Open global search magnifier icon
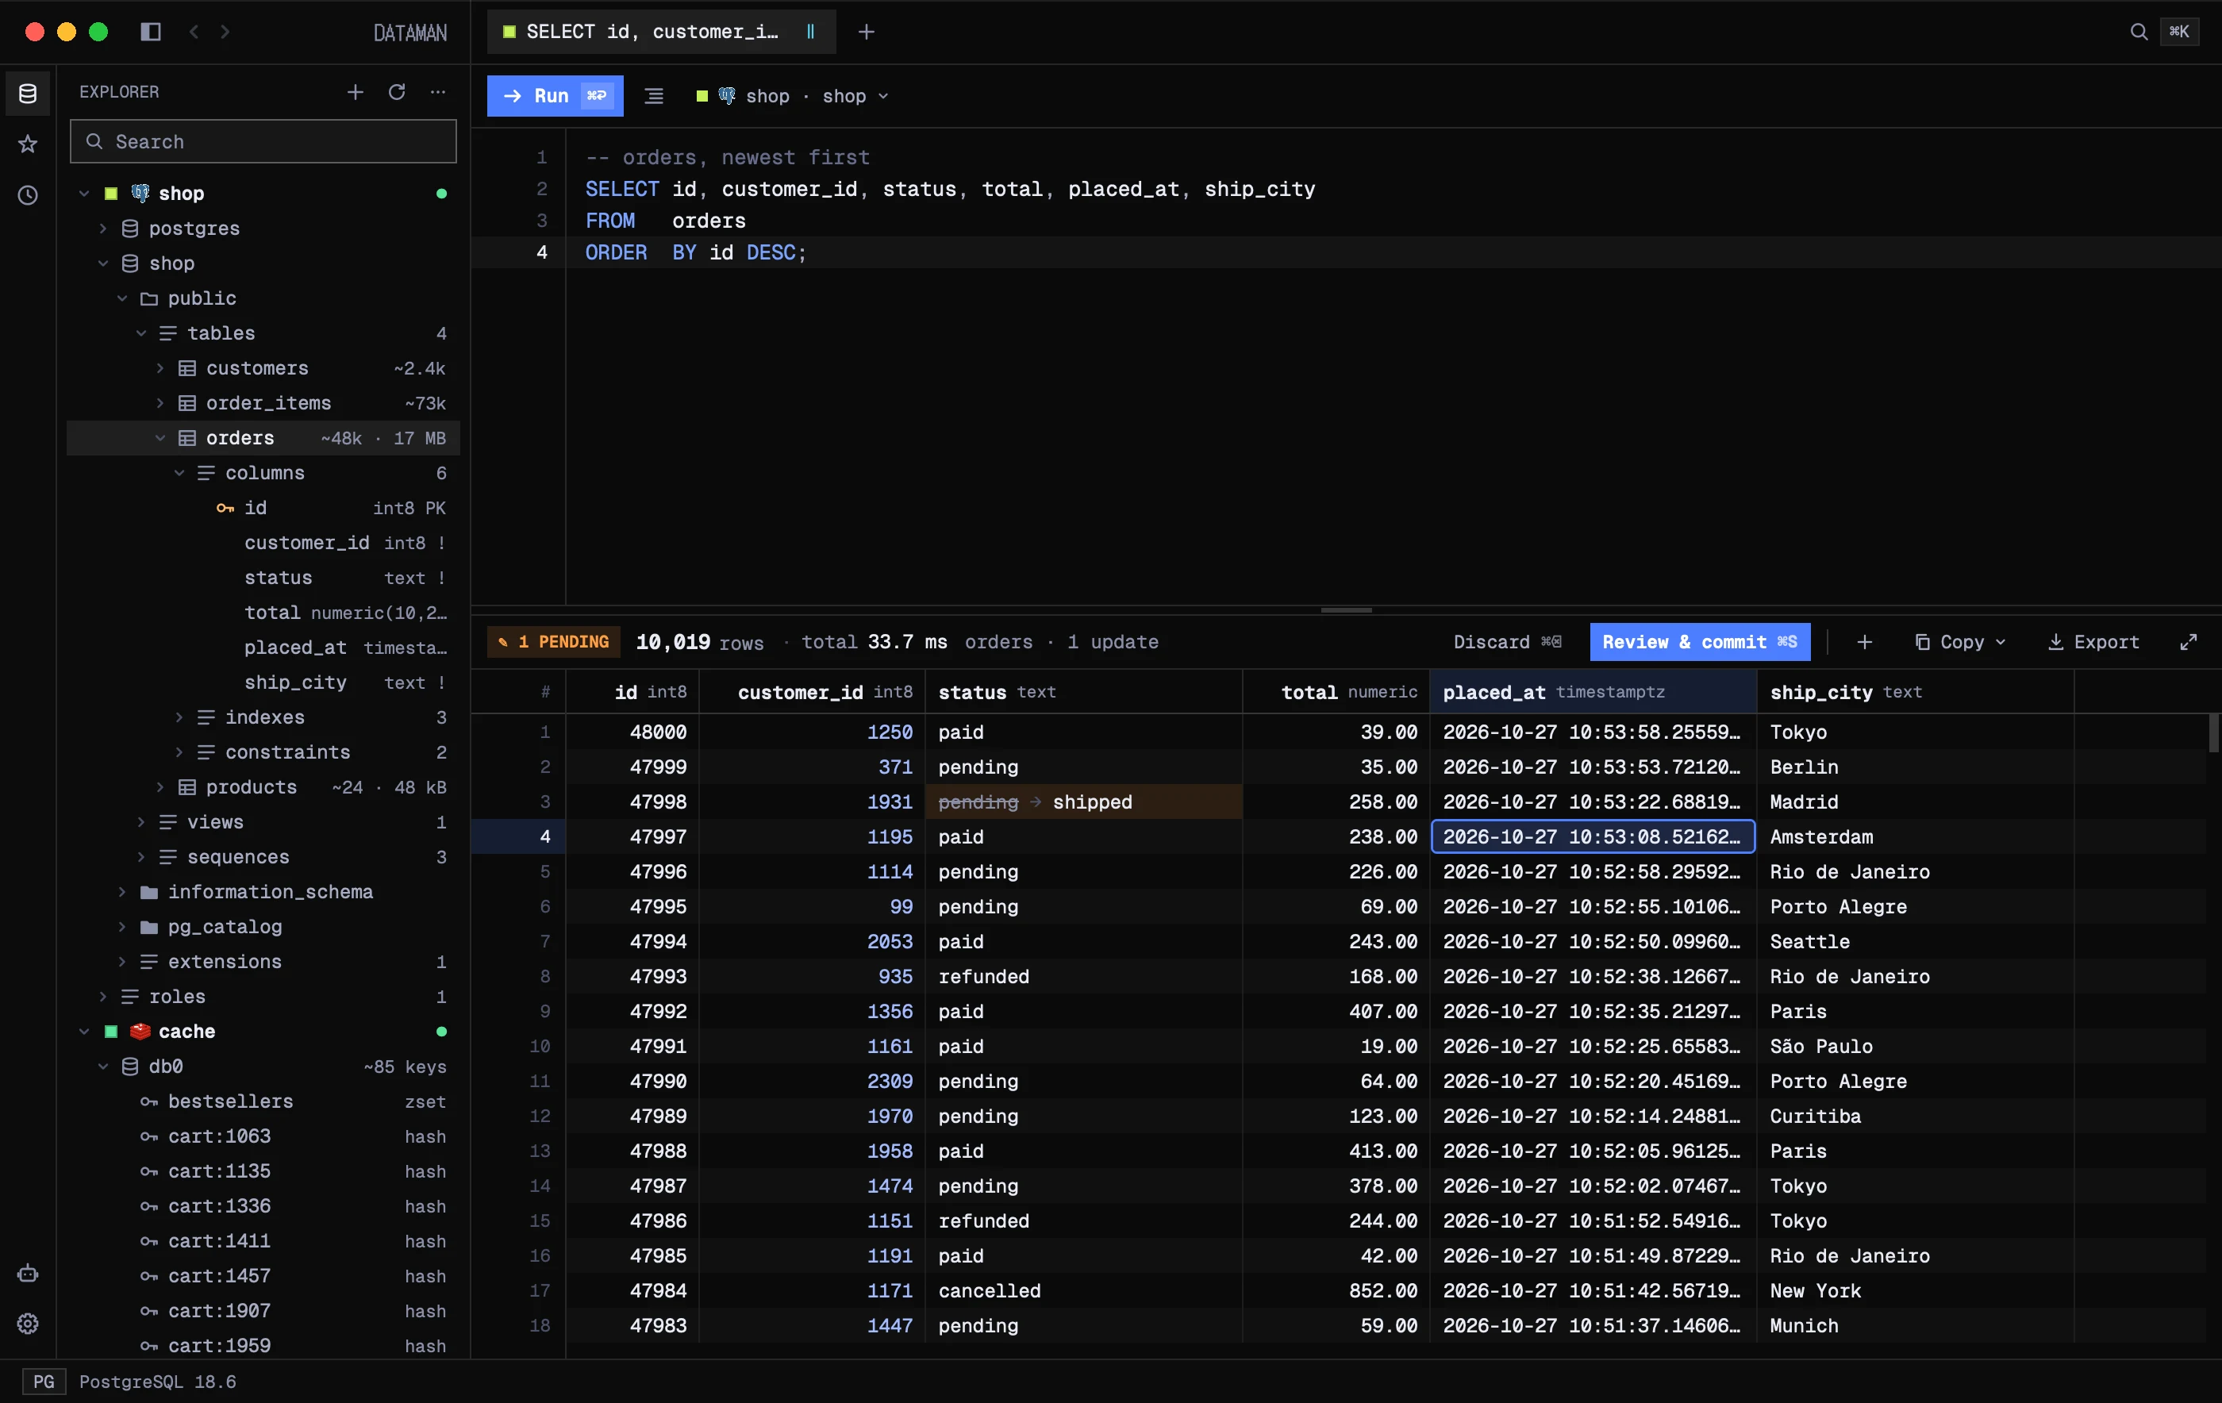Viewport: 2222px width, 1403px height. (2138, 32)
